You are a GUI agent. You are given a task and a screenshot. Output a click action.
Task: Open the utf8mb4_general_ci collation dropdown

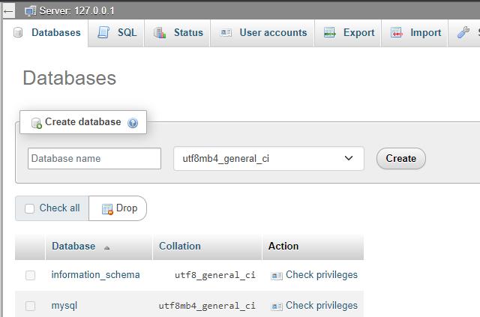[268, 159]
